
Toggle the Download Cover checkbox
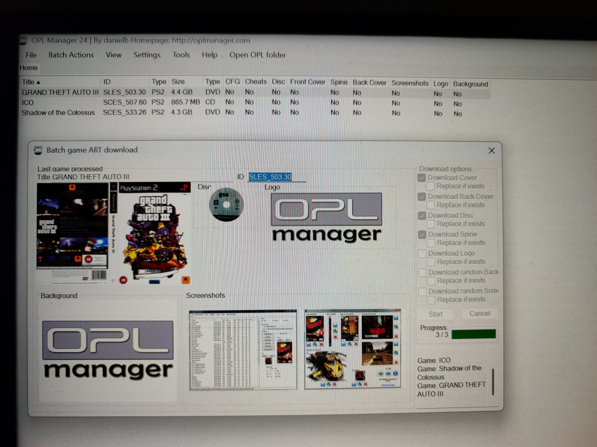[x=421, y=178]
